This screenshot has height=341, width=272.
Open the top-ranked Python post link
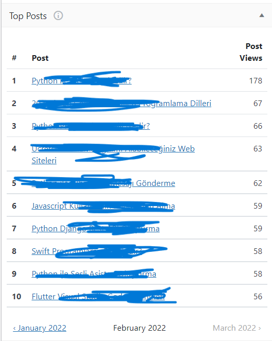(81, 81)
